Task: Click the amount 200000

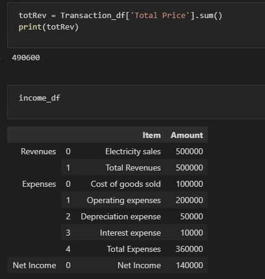Action: pos(189,200)
